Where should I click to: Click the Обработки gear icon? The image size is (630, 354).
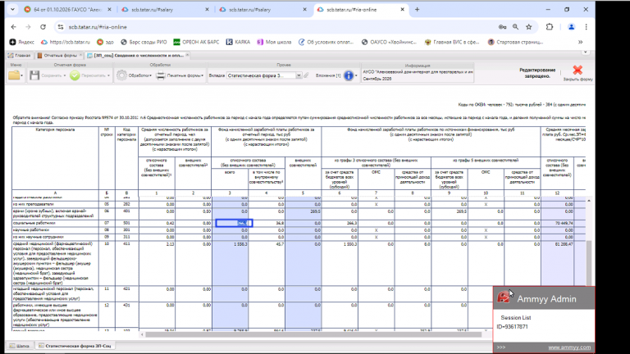(121, 75)
